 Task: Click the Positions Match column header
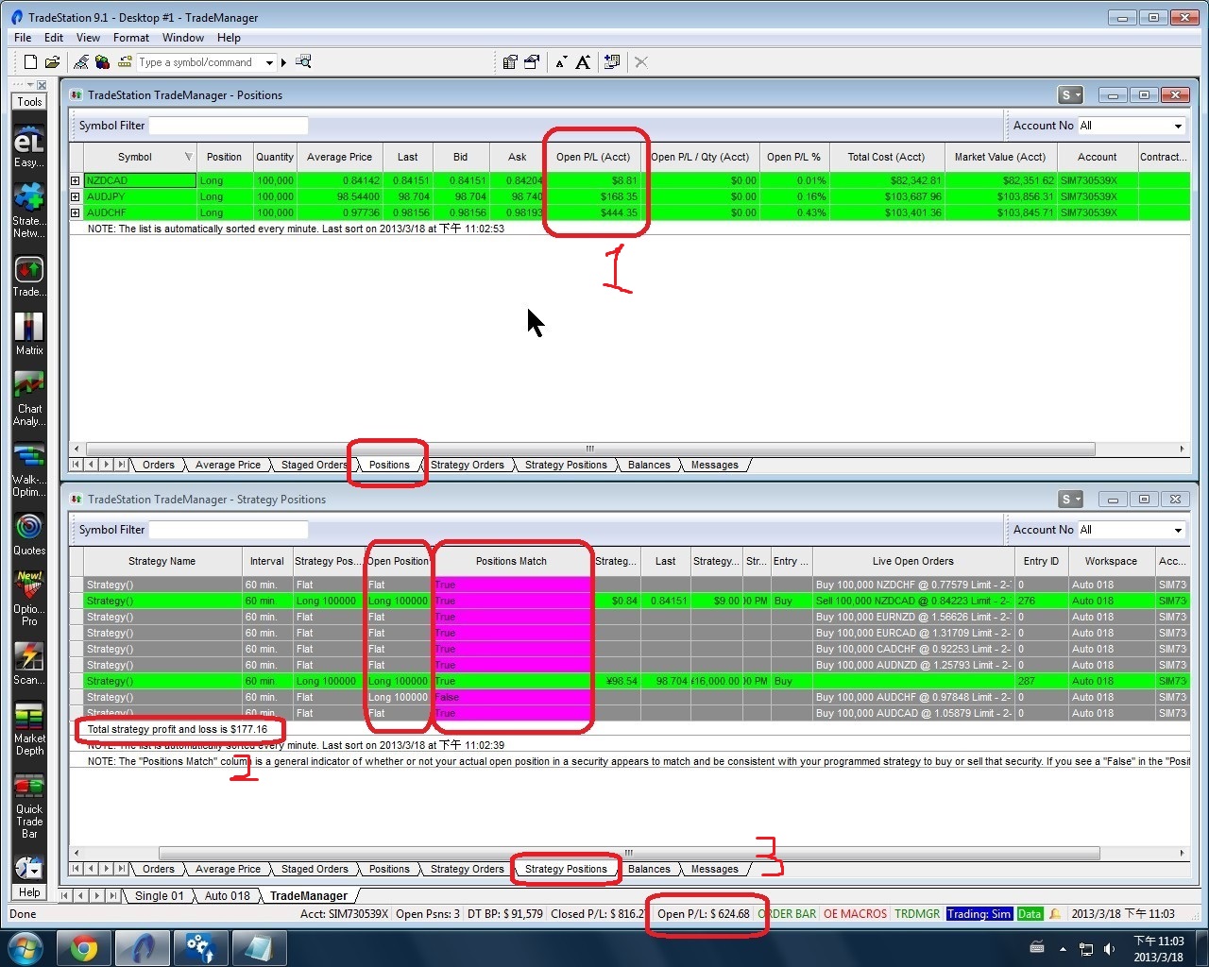[x=511, y=561]
